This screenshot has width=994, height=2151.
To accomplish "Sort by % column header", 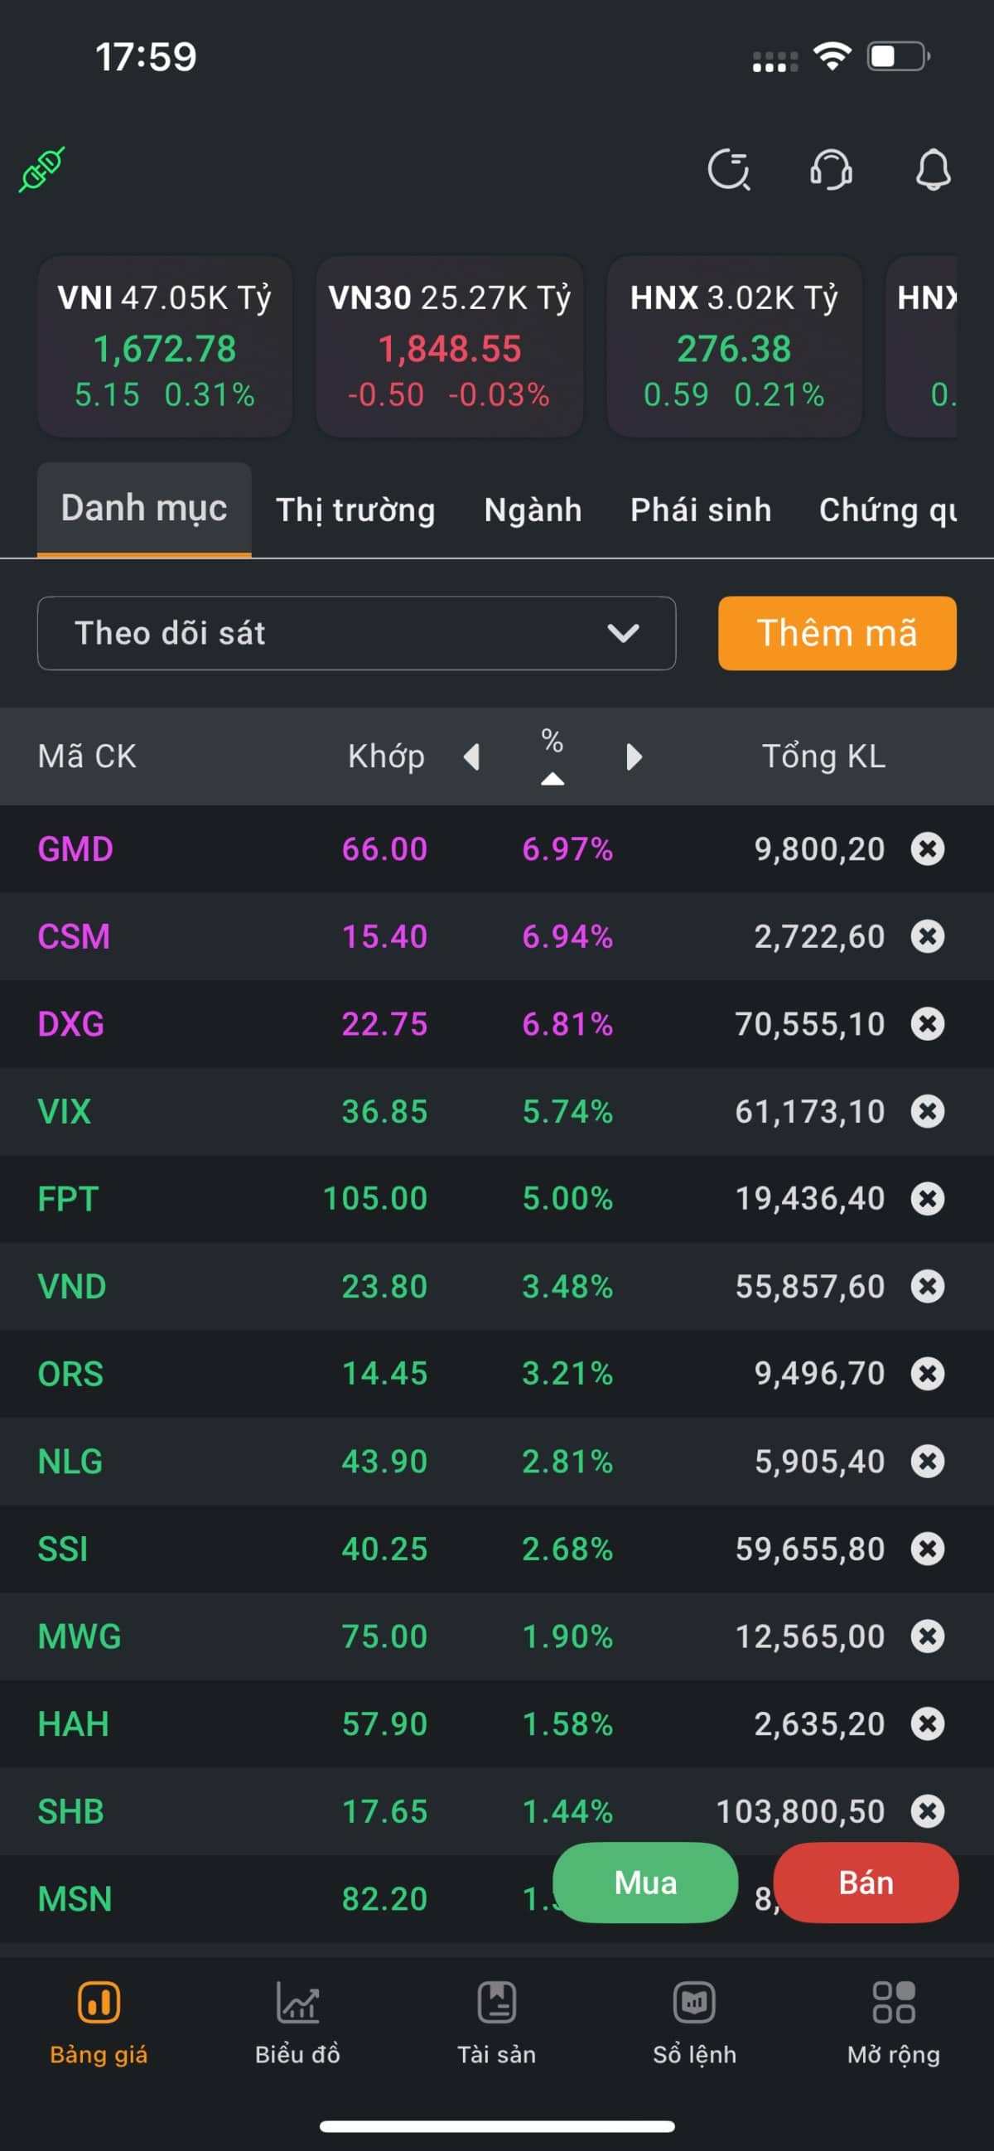I will point(552,755).
